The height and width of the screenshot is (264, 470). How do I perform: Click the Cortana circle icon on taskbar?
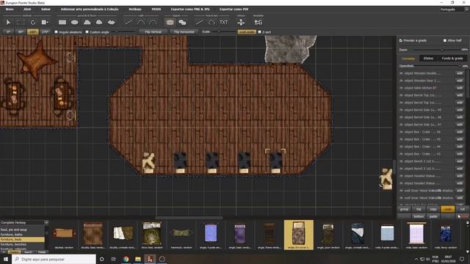[101, 259]
